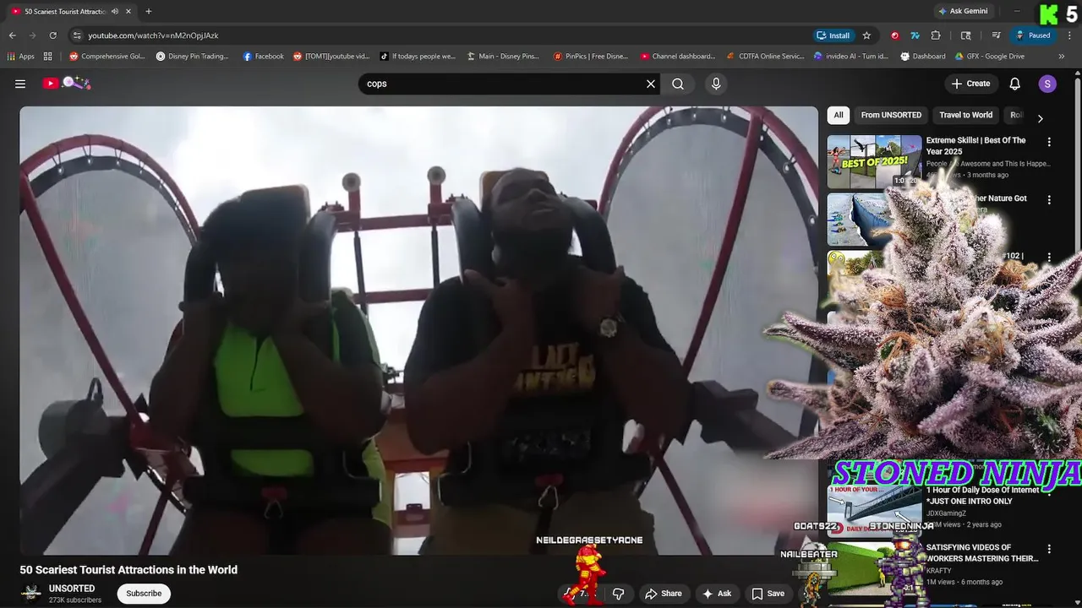Install the YouTube app from address bar
1082x608 pixels.
[833, 35]
